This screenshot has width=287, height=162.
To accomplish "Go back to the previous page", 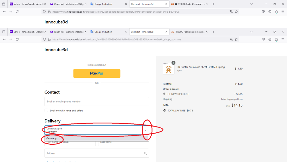I will pos(4,39).
